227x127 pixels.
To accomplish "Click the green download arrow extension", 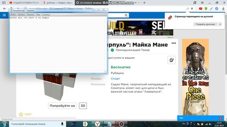I will coord(206,8).
